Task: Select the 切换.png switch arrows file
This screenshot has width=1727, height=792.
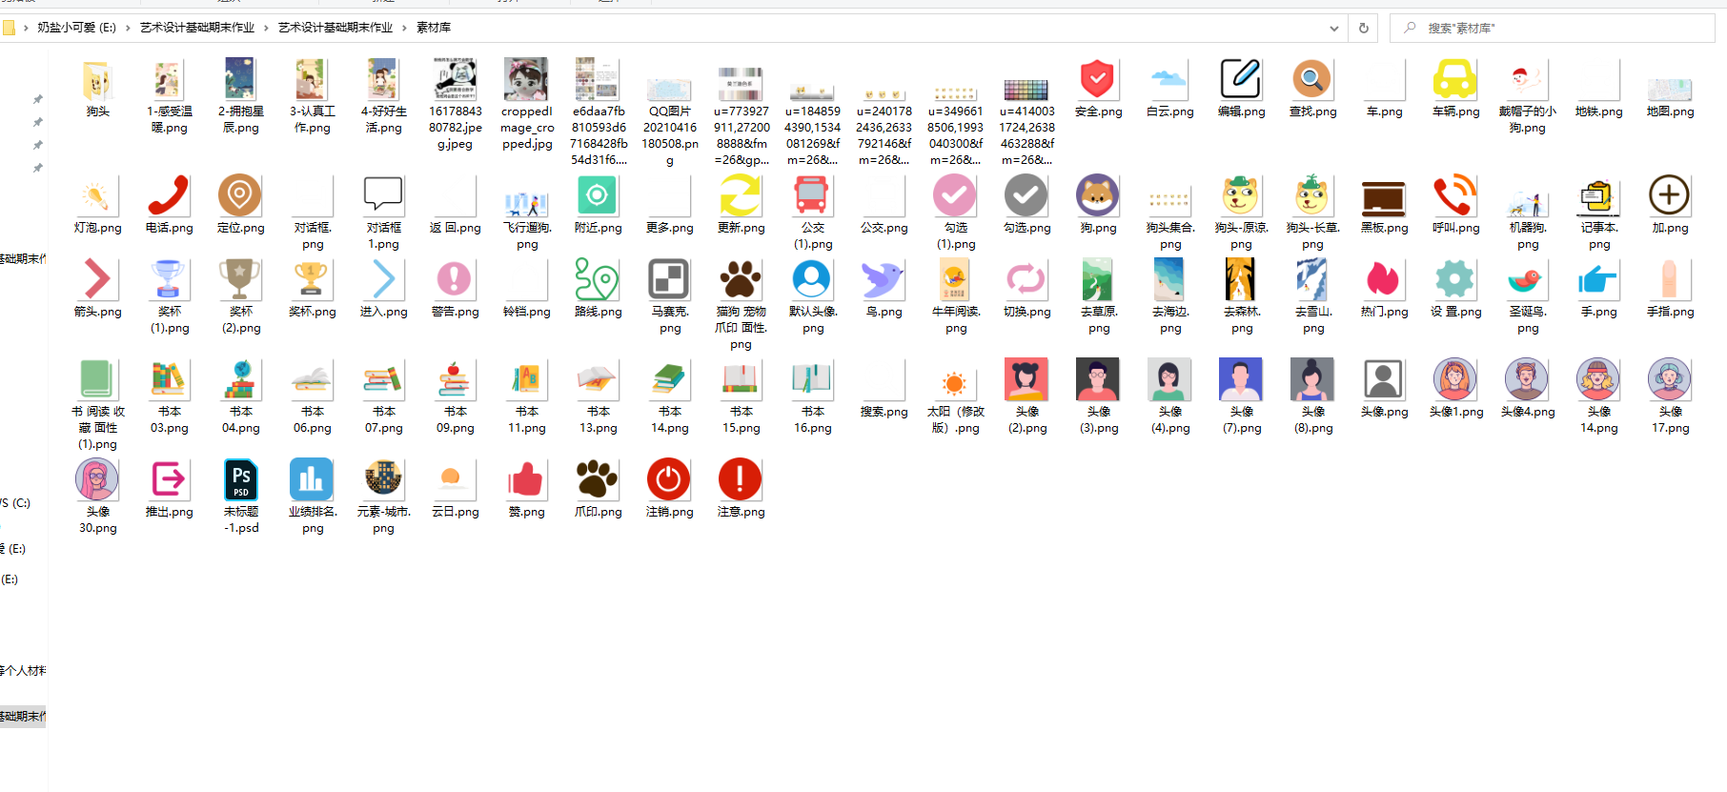Action: 1026,280
